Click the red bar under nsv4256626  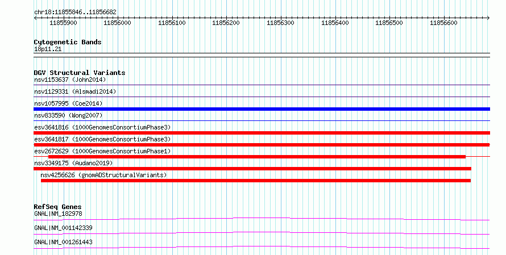tap(256, 181)
